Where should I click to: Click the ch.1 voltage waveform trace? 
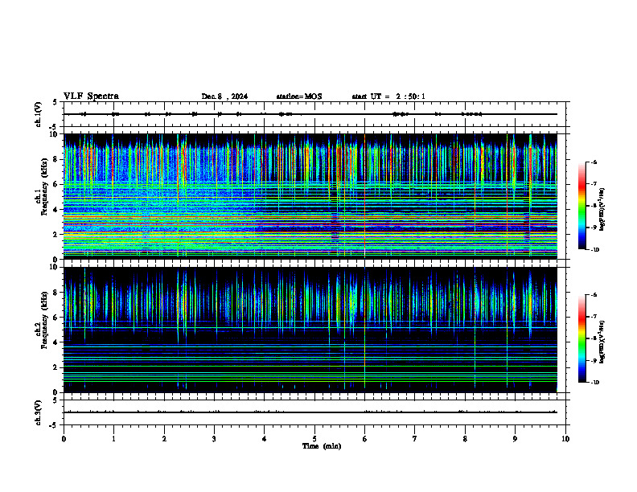(x=310, y=114)
